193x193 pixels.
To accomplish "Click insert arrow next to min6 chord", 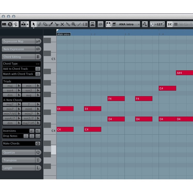I will click(x=38, y=109).
